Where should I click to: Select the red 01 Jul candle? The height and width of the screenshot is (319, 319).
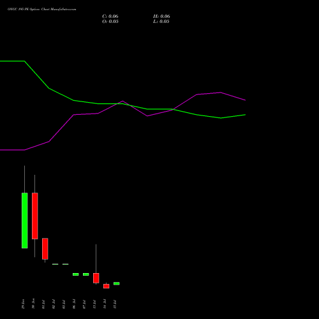coord(45,249)
